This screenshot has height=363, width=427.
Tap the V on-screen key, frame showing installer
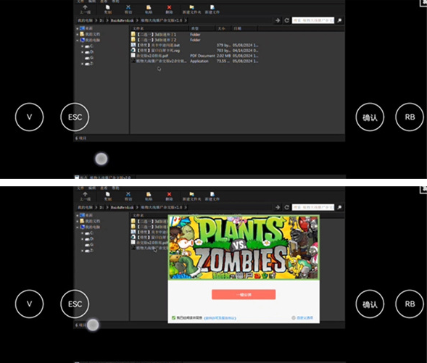tap(30, 304)
